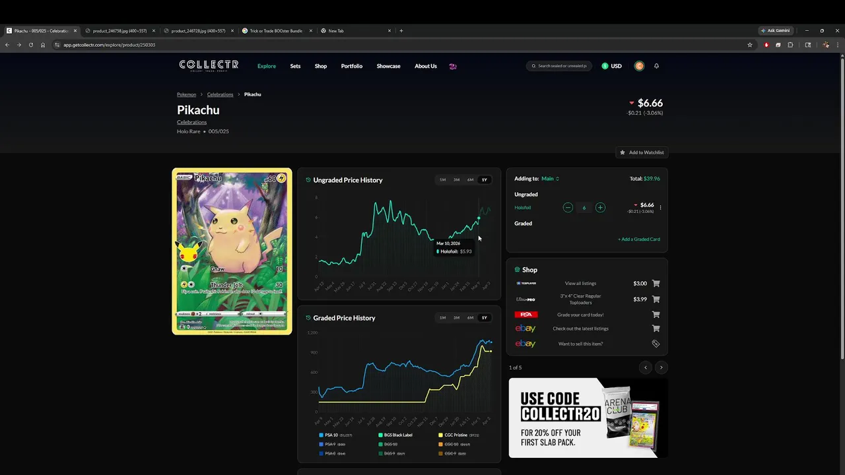Click the Celebrations breadcrumb link
845x475 pixels.
[x=220, y=94]
